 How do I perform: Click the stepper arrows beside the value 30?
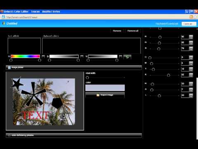pos(191,84)
